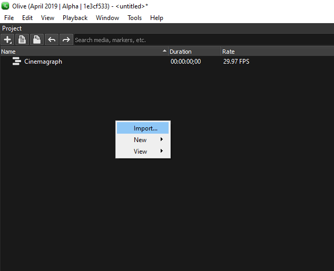Choose Import... from the context menu

coord(143,128)
